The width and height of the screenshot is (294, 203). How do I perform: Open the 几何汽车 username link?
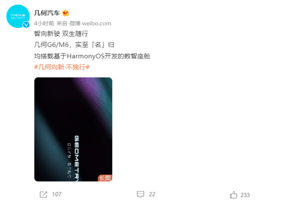coord(47,13)
